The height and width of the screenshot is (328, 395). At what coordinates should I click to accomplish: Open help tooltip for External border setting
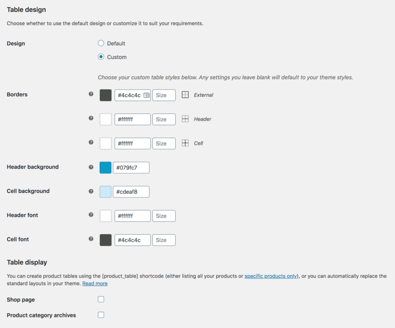[x=91, y=94]
